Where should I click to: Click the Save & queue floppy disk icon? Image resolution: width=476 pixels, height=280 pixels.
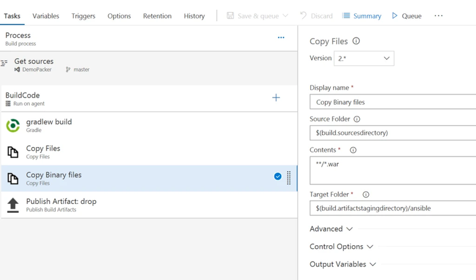point(230,15)
